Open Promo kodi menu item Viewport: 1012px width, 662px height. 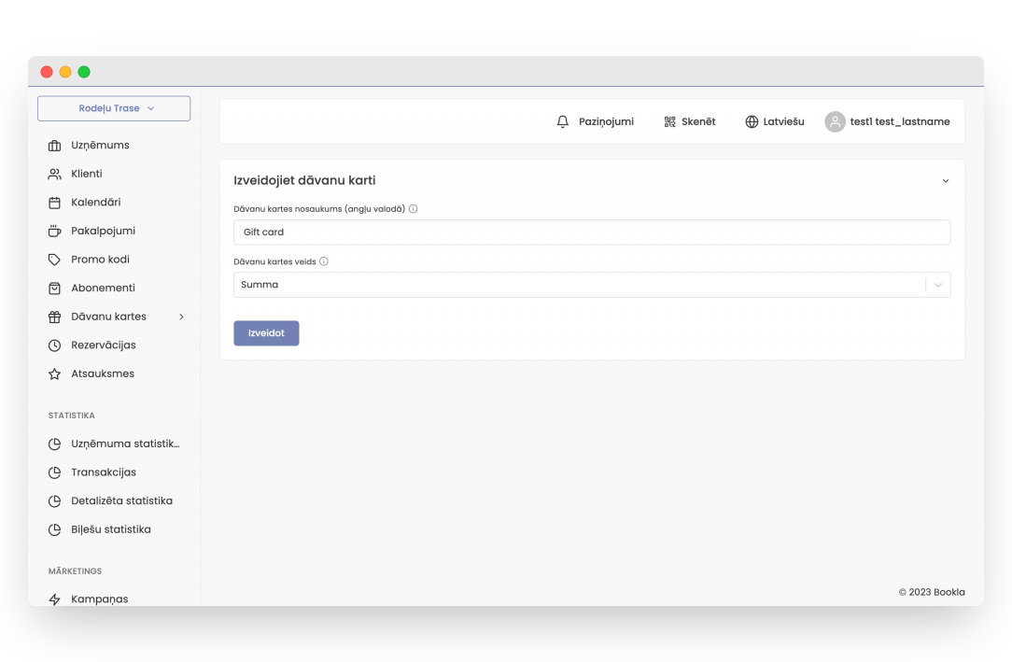100,260
